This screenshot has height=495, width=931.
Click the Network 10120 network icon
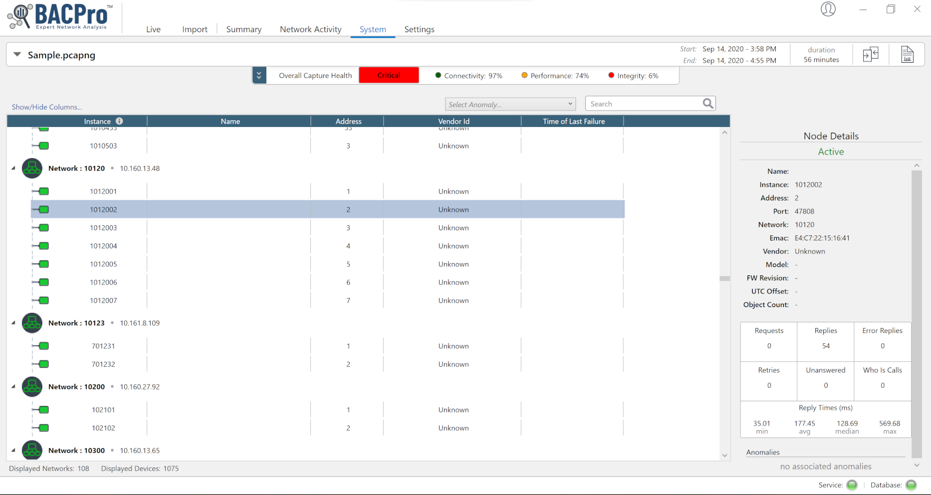(32, 168)
